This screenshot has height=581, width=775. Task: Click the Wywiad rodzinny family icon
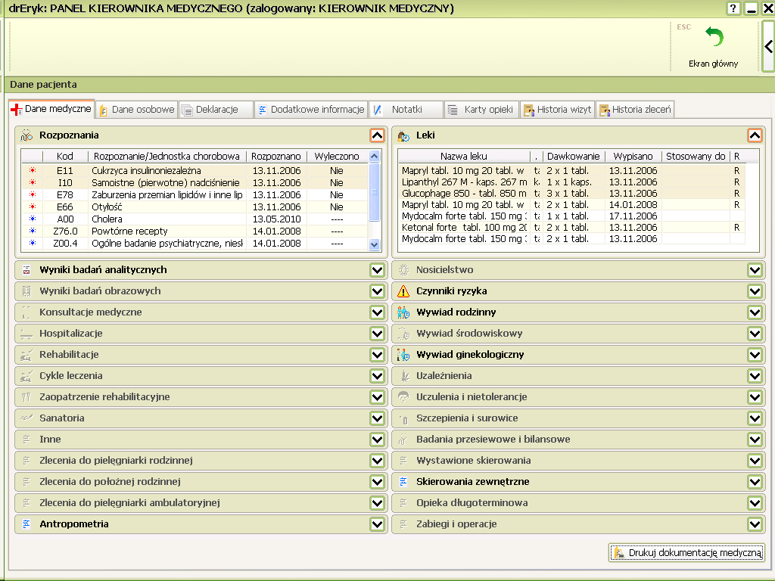403,312
